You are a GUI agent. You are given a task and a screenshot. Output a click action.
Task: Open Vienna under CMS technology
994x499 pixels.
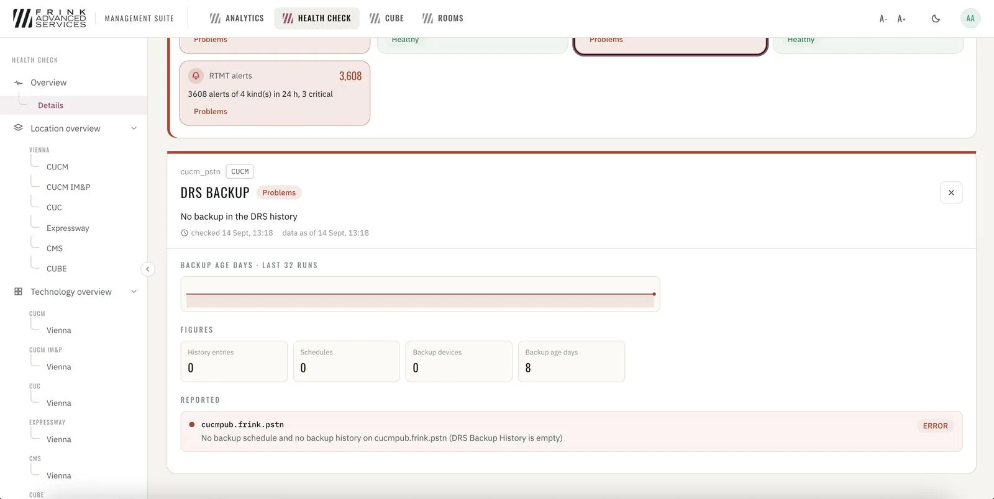[x=59, y=475]
